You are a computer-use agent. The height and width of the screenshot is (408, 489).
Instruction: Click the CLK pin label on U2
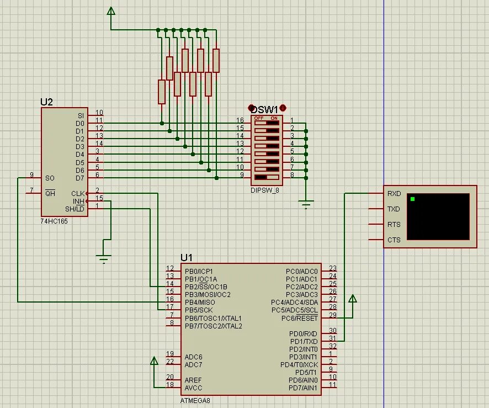click(x=78, y=194)
